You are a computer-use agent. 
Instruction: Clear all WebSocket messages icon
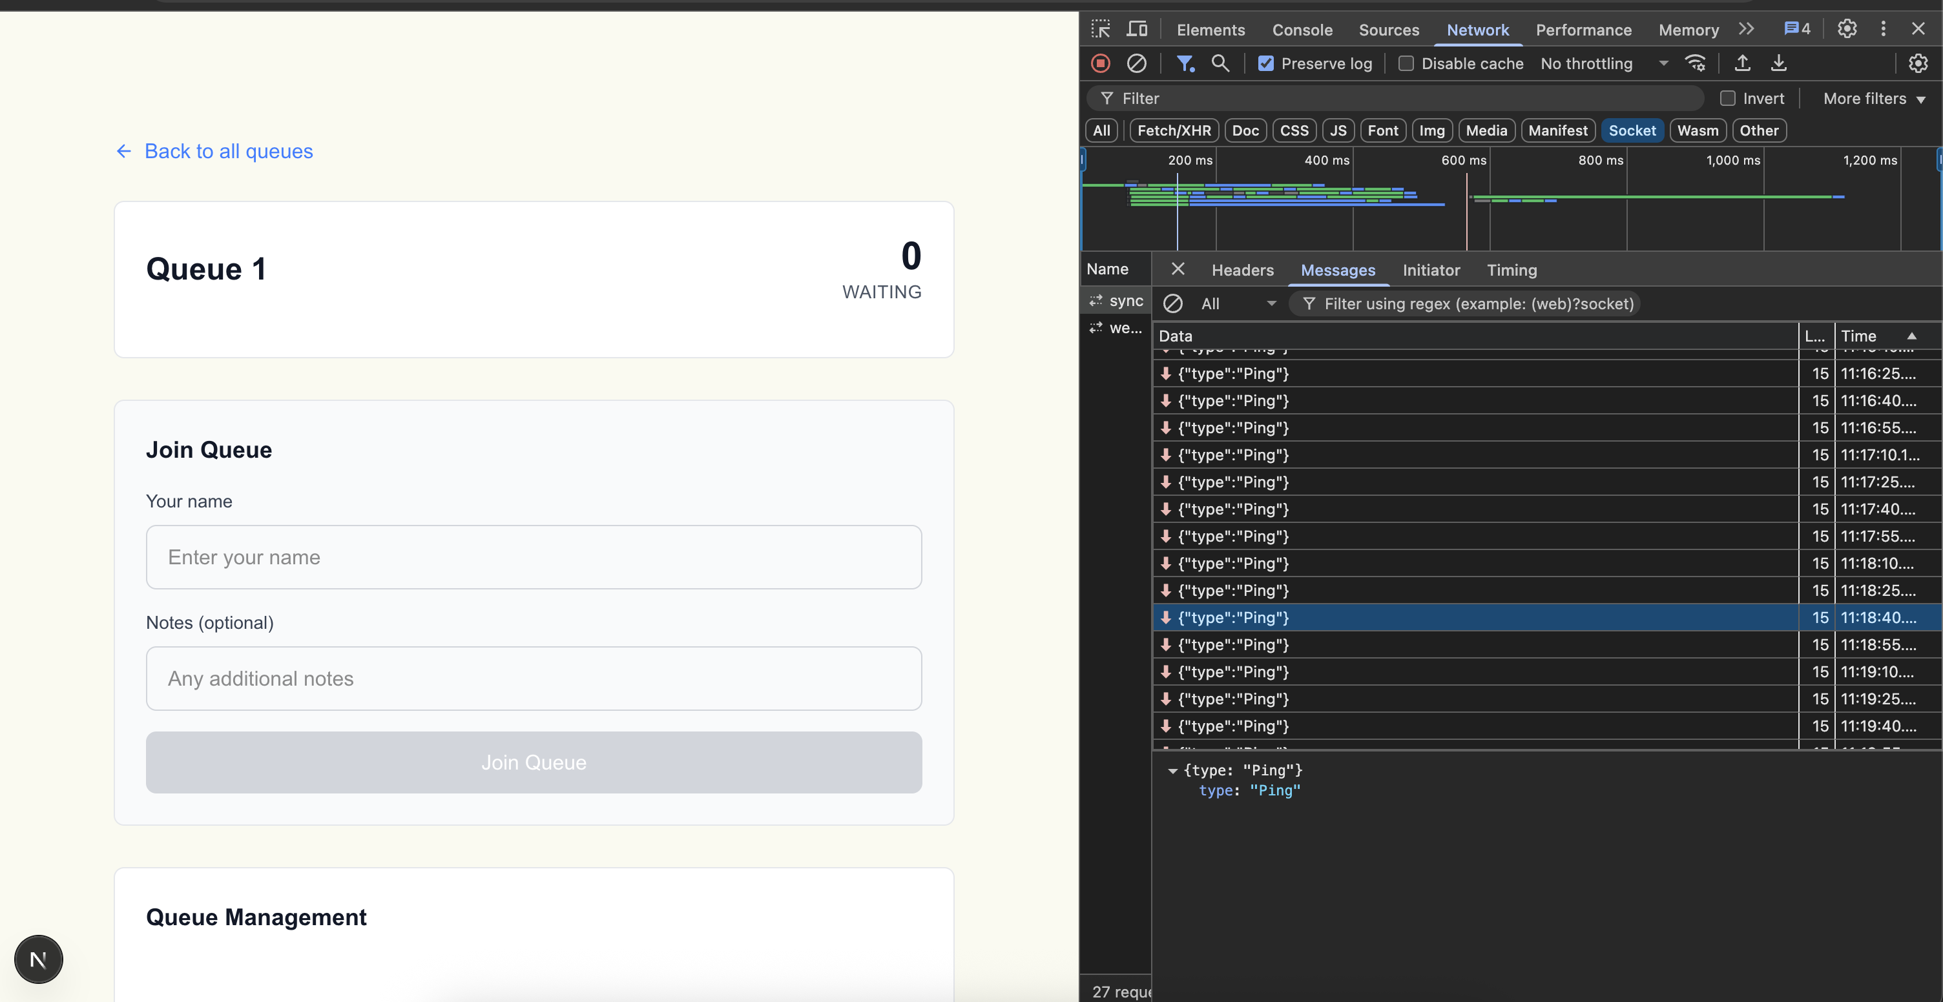[1173, 304]
